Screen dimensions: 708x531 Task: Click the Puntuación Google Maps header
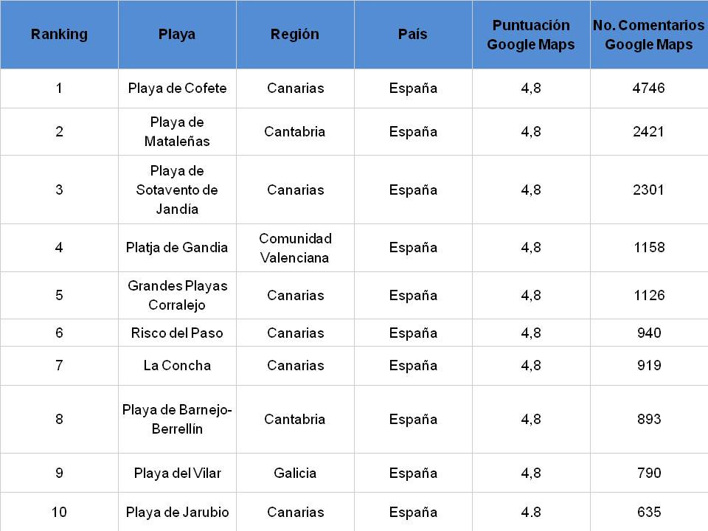pyautogui.click(x=531, y=35)
